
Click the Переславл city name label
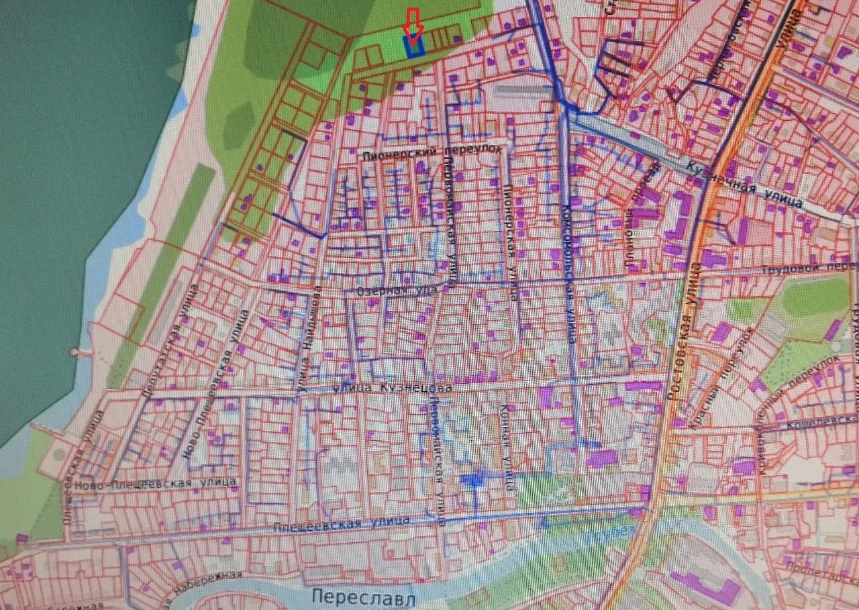[364, 597]
